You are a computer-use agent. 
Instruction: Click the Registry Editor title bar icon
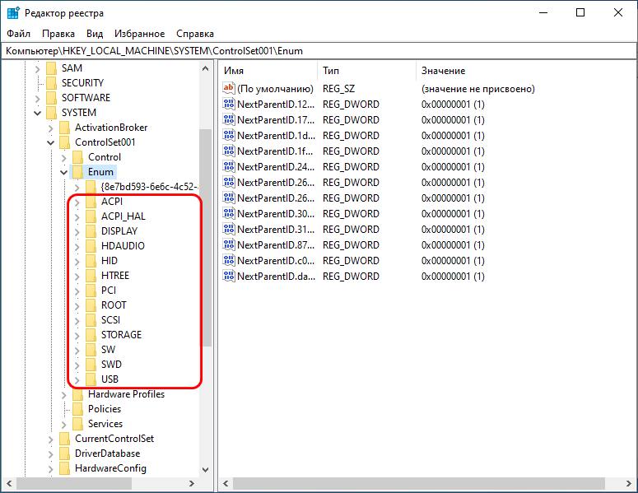[13, 13]
